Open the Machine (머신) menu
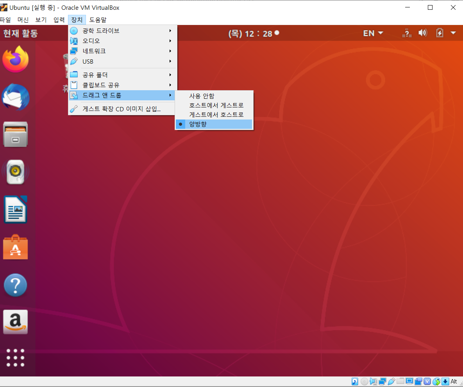 coord(23,20)
